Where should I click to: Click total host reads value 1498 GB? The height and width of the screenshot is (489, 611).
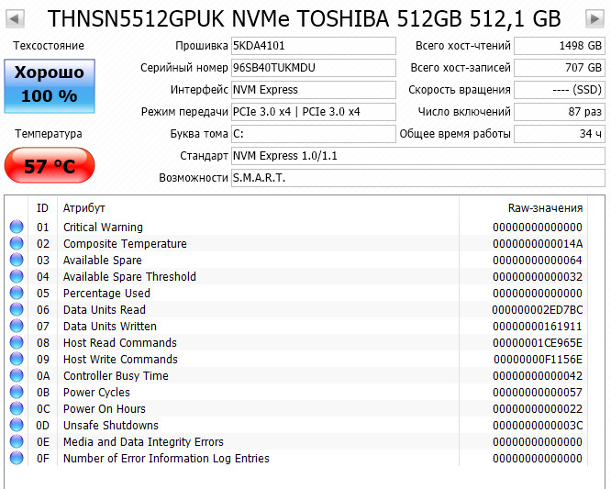pyautogui.click(x=560, y=46)
